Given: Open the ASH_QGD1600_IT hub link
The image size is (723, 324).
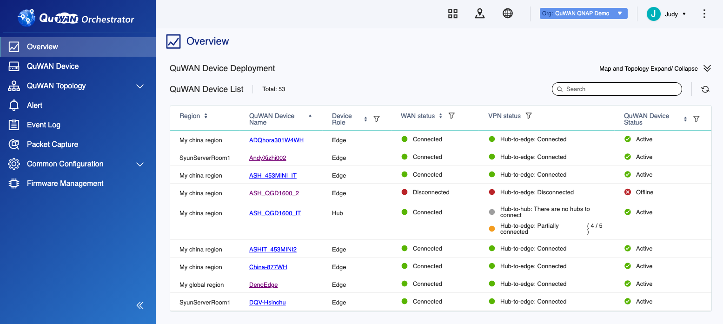Looking at the screenshot, I should [275, 213].
